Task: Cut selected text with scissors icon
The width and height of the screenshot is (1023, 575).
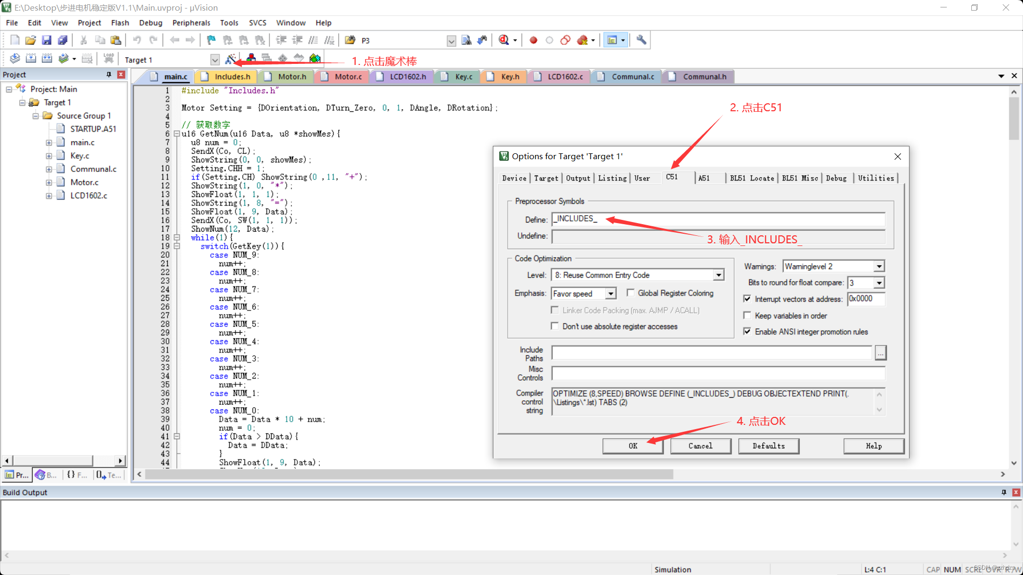Action: point(84,40)
